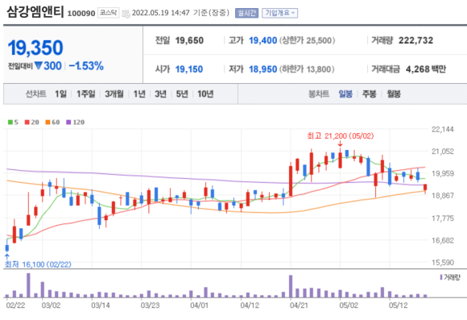467x320 pixels.
Task: Click the stock code 100090
Action: coord(81,14)
